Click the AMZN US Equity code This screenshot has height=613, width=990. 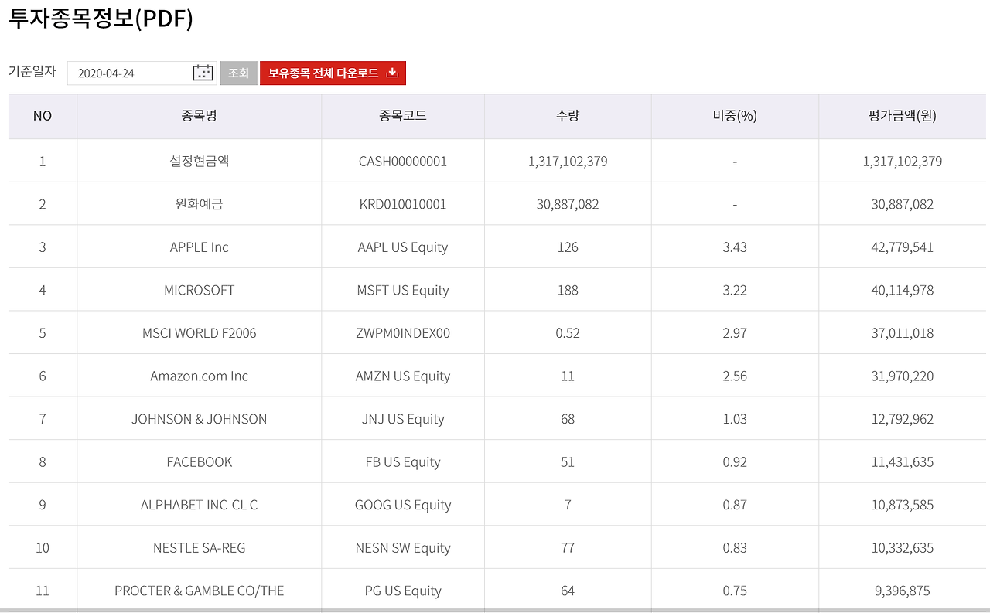click(x=403, y=376)
